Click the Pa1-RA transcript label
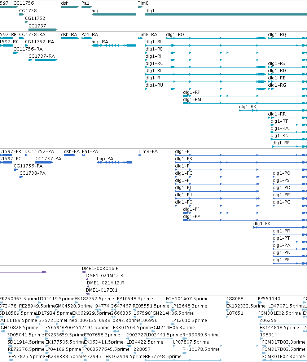307x362 pixels. 90,35
